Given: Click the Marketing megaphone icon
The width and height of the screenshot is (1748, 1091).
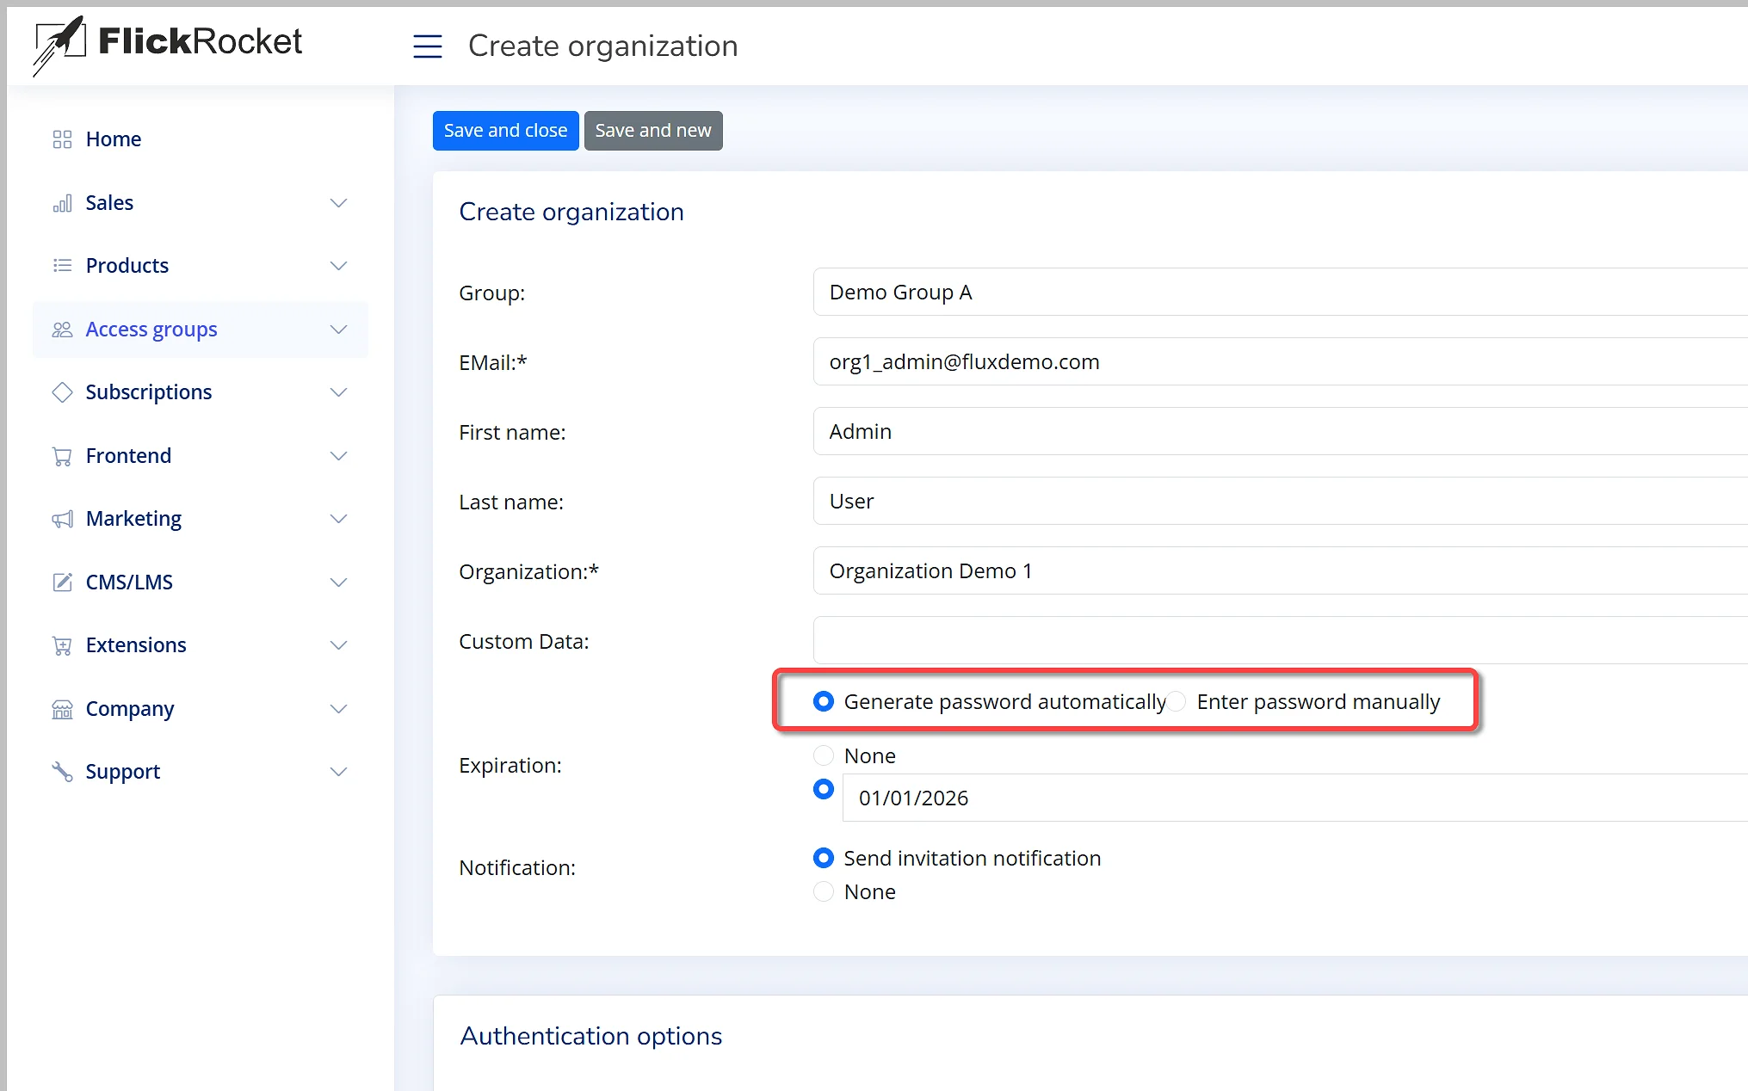Looking at the screenshot, I should 62,519.
